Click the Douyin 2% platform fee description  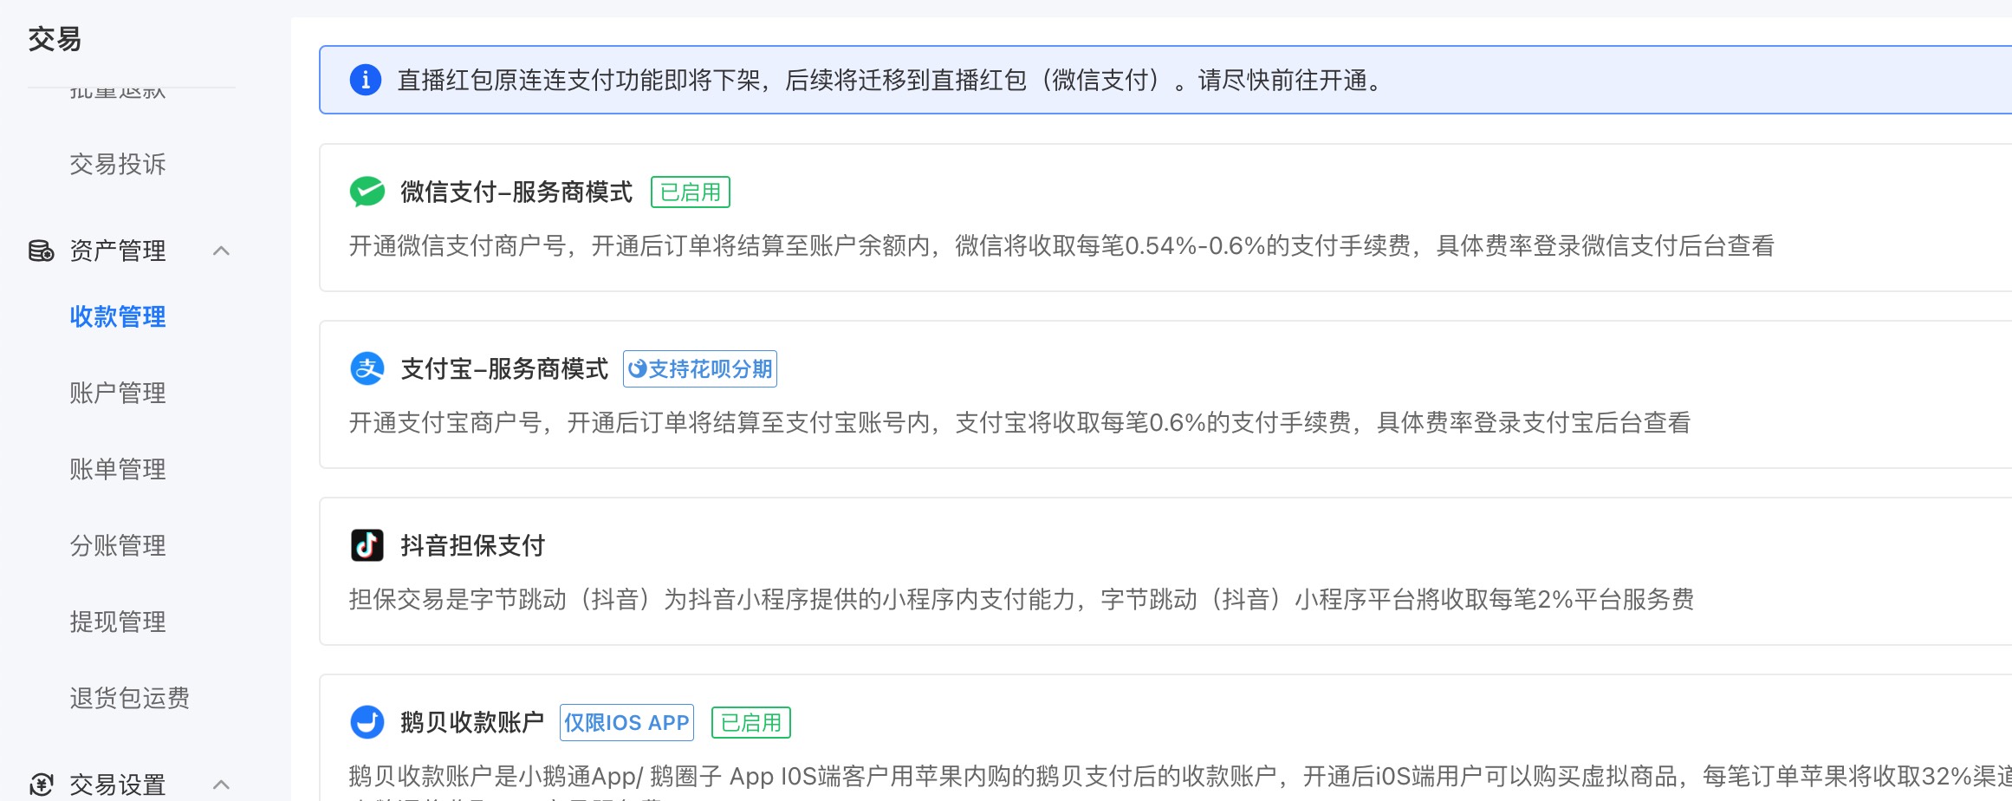tap(1022, 600)
